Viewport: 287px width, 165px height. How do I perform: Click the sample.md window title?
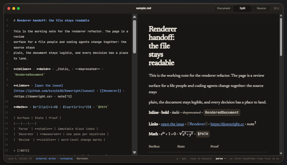click(x=143, y=8)
